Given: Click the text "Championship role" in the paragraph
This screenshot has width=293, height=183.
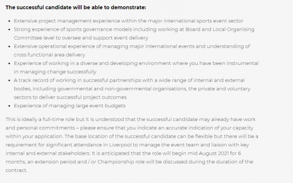Looking at the screenshot, I should [x=121, y=162].
